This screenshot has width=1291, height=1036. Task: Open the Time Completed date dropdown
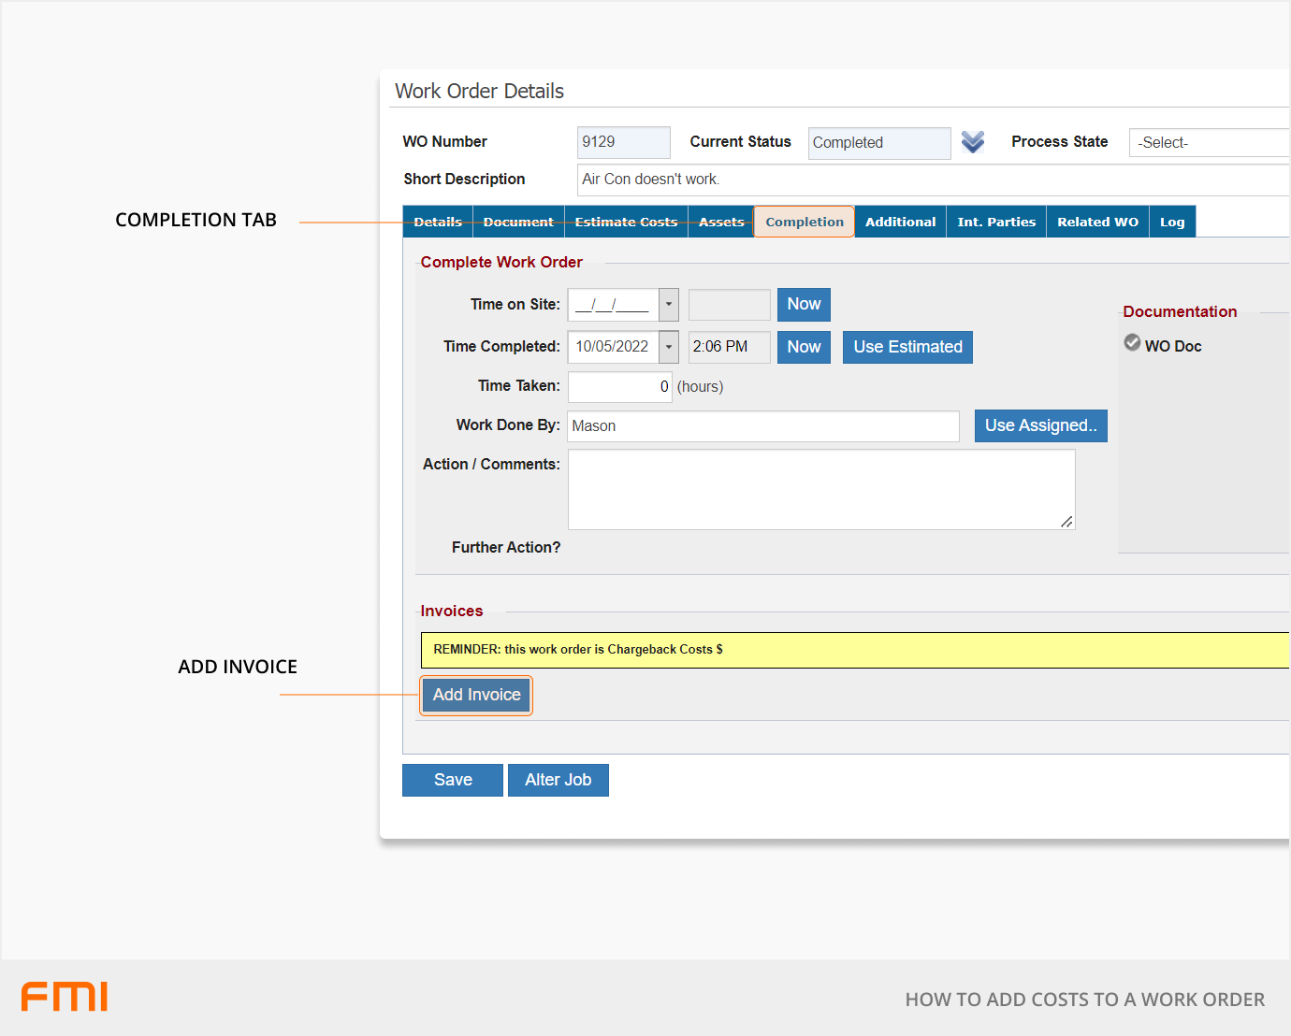pos(669,347)
